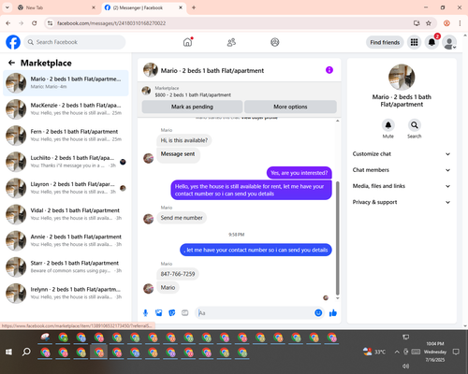The height and width of the screenshot is (374, 468).
Task: Expand Privacy & support section
Action: click(x=402, y=202)
